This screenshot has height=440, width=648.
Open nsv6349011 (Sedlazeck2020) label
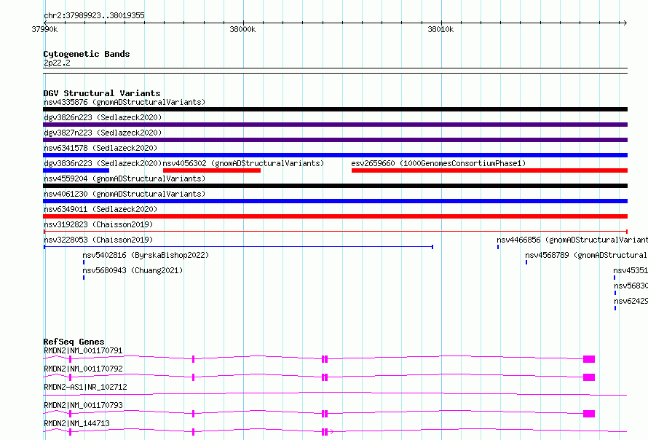pos(100,209)
